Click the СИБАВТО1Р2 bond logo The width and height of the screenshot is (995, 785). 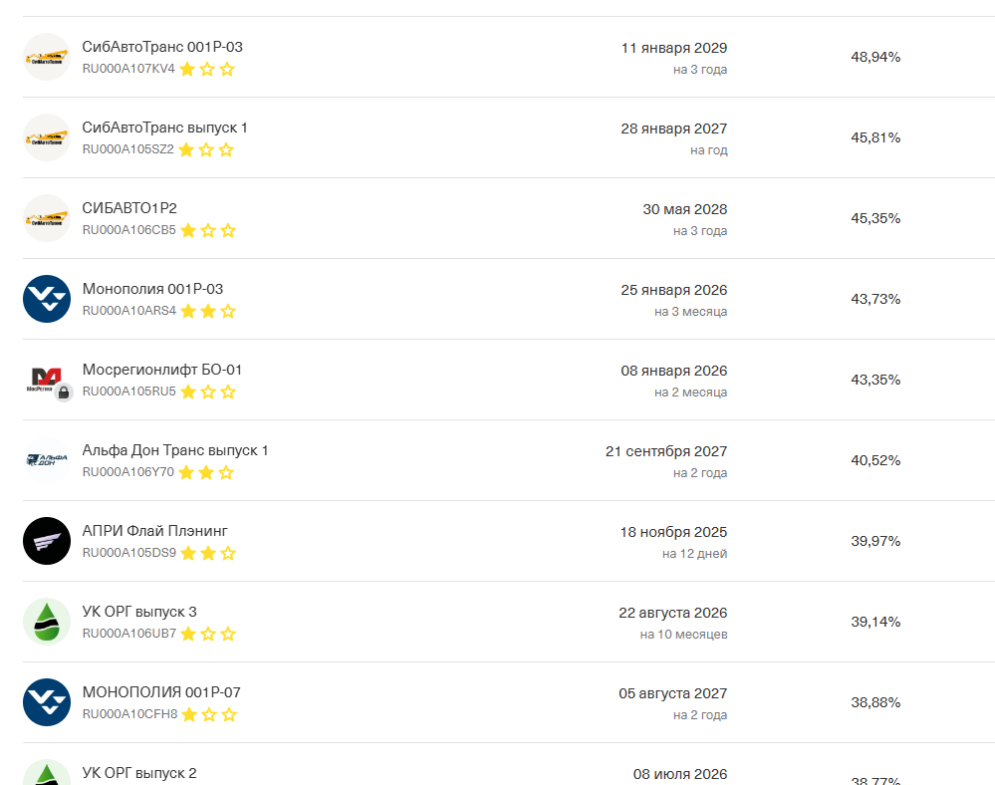point(47,219)
